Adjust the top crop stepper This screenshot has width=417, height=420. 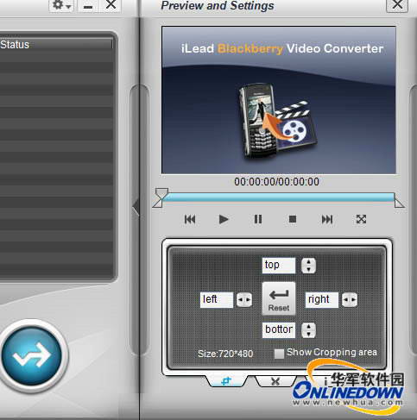308,266
